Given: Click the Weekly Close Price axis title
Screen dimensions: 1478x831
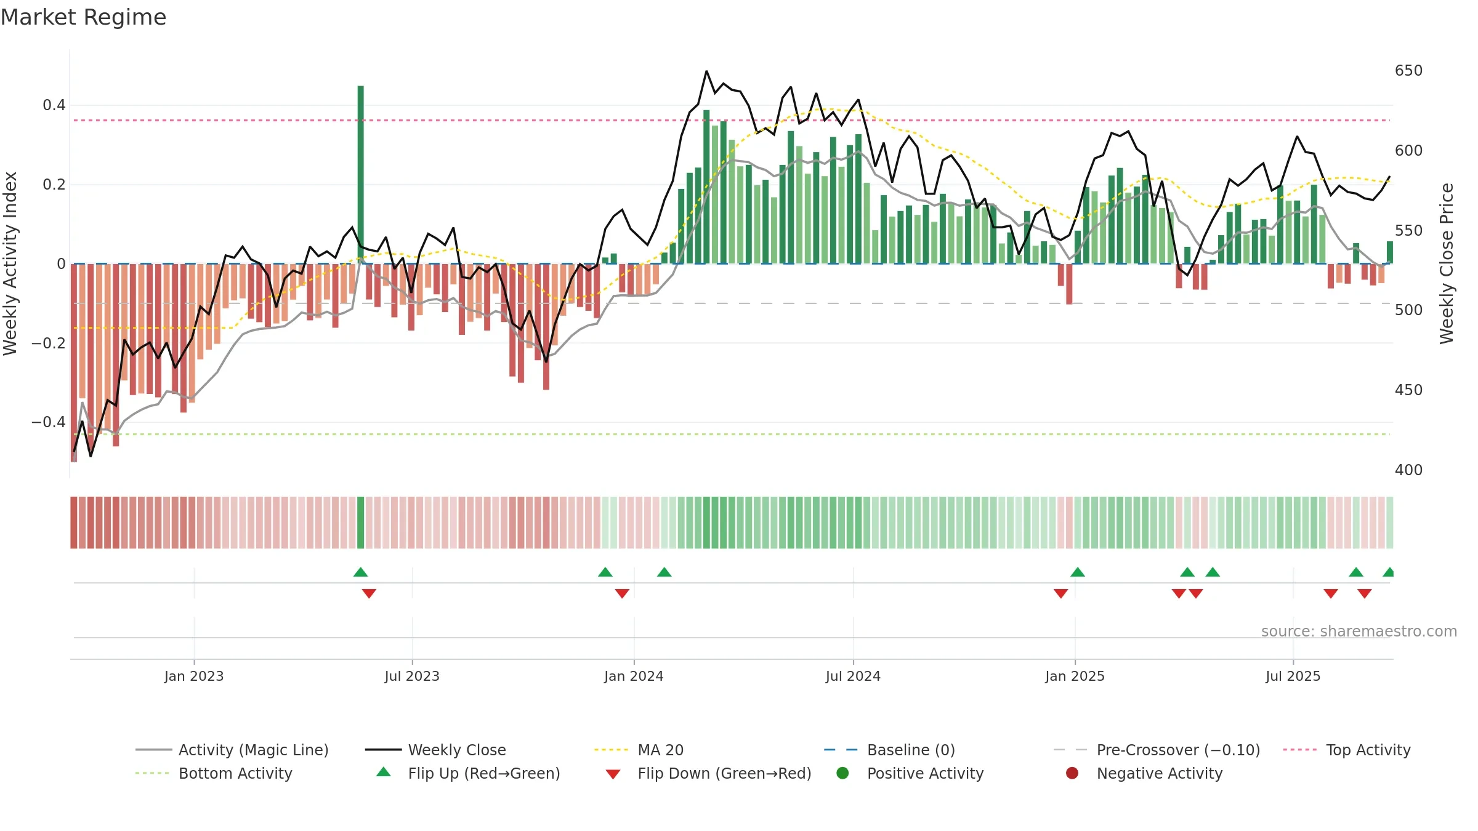Looking at the screenshot, I should [x=1447, y=263].
